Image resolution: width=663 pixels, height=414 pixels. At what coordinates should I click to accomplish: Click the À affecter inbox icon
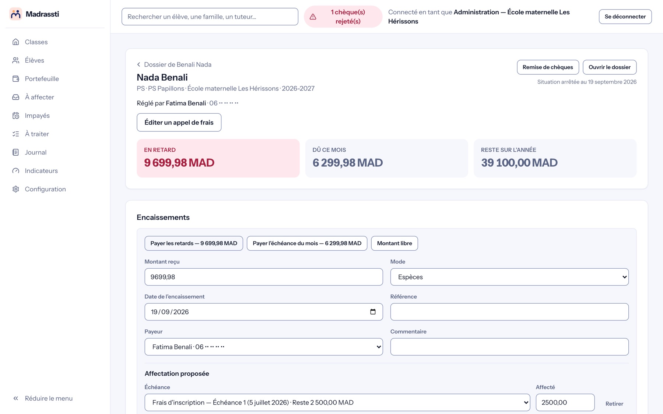15,97
